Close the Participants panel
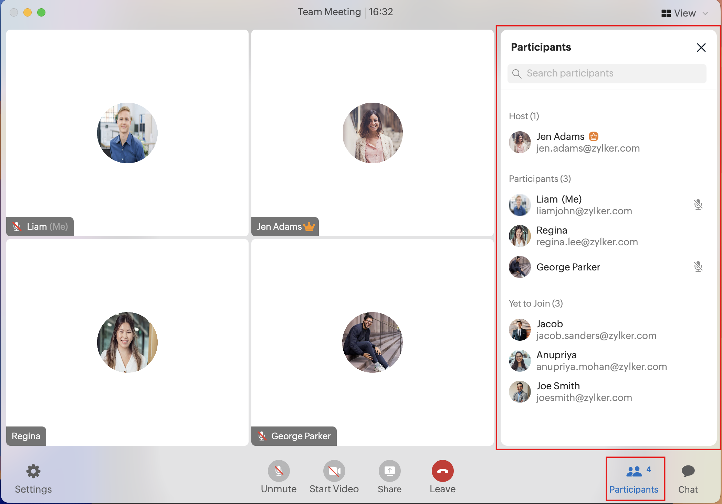722x504 pixels. click(x=701, y=48)
